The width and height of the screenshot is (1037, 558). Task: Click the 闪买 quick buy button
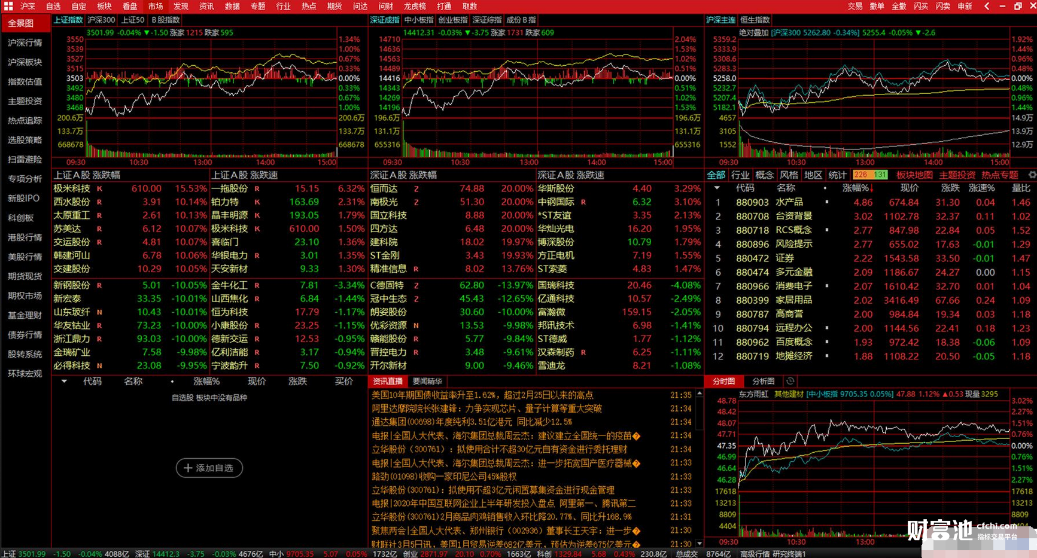click(x=921, y=6)
